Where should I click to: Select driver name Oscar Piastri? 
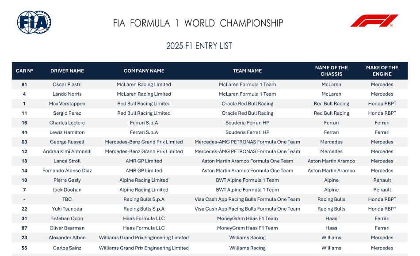tap(67, 84)
